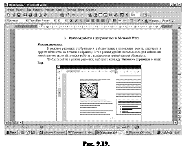Switch to Практика11 taskbar window

coord(81,133)
